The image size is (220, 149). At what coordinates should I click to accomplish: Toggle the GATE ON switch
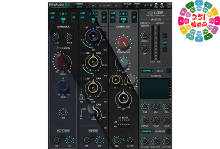pyautogui.click(x=169, y=71)
